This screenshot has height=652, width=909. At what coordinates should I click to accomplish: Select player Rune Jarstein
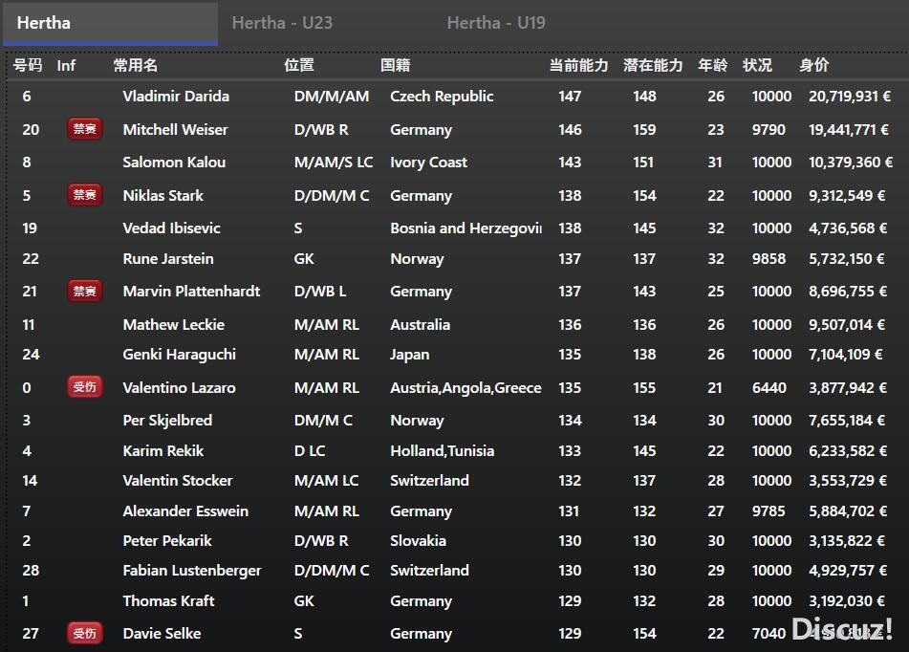(x=168, y=259)
